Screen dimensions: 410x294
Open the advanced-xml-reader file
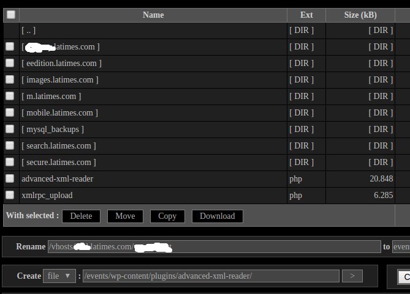click(57, 178)
